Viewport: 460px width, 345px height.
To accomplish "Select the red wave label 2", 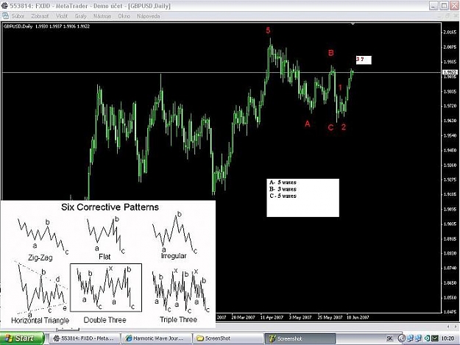I will coord(344,127).
